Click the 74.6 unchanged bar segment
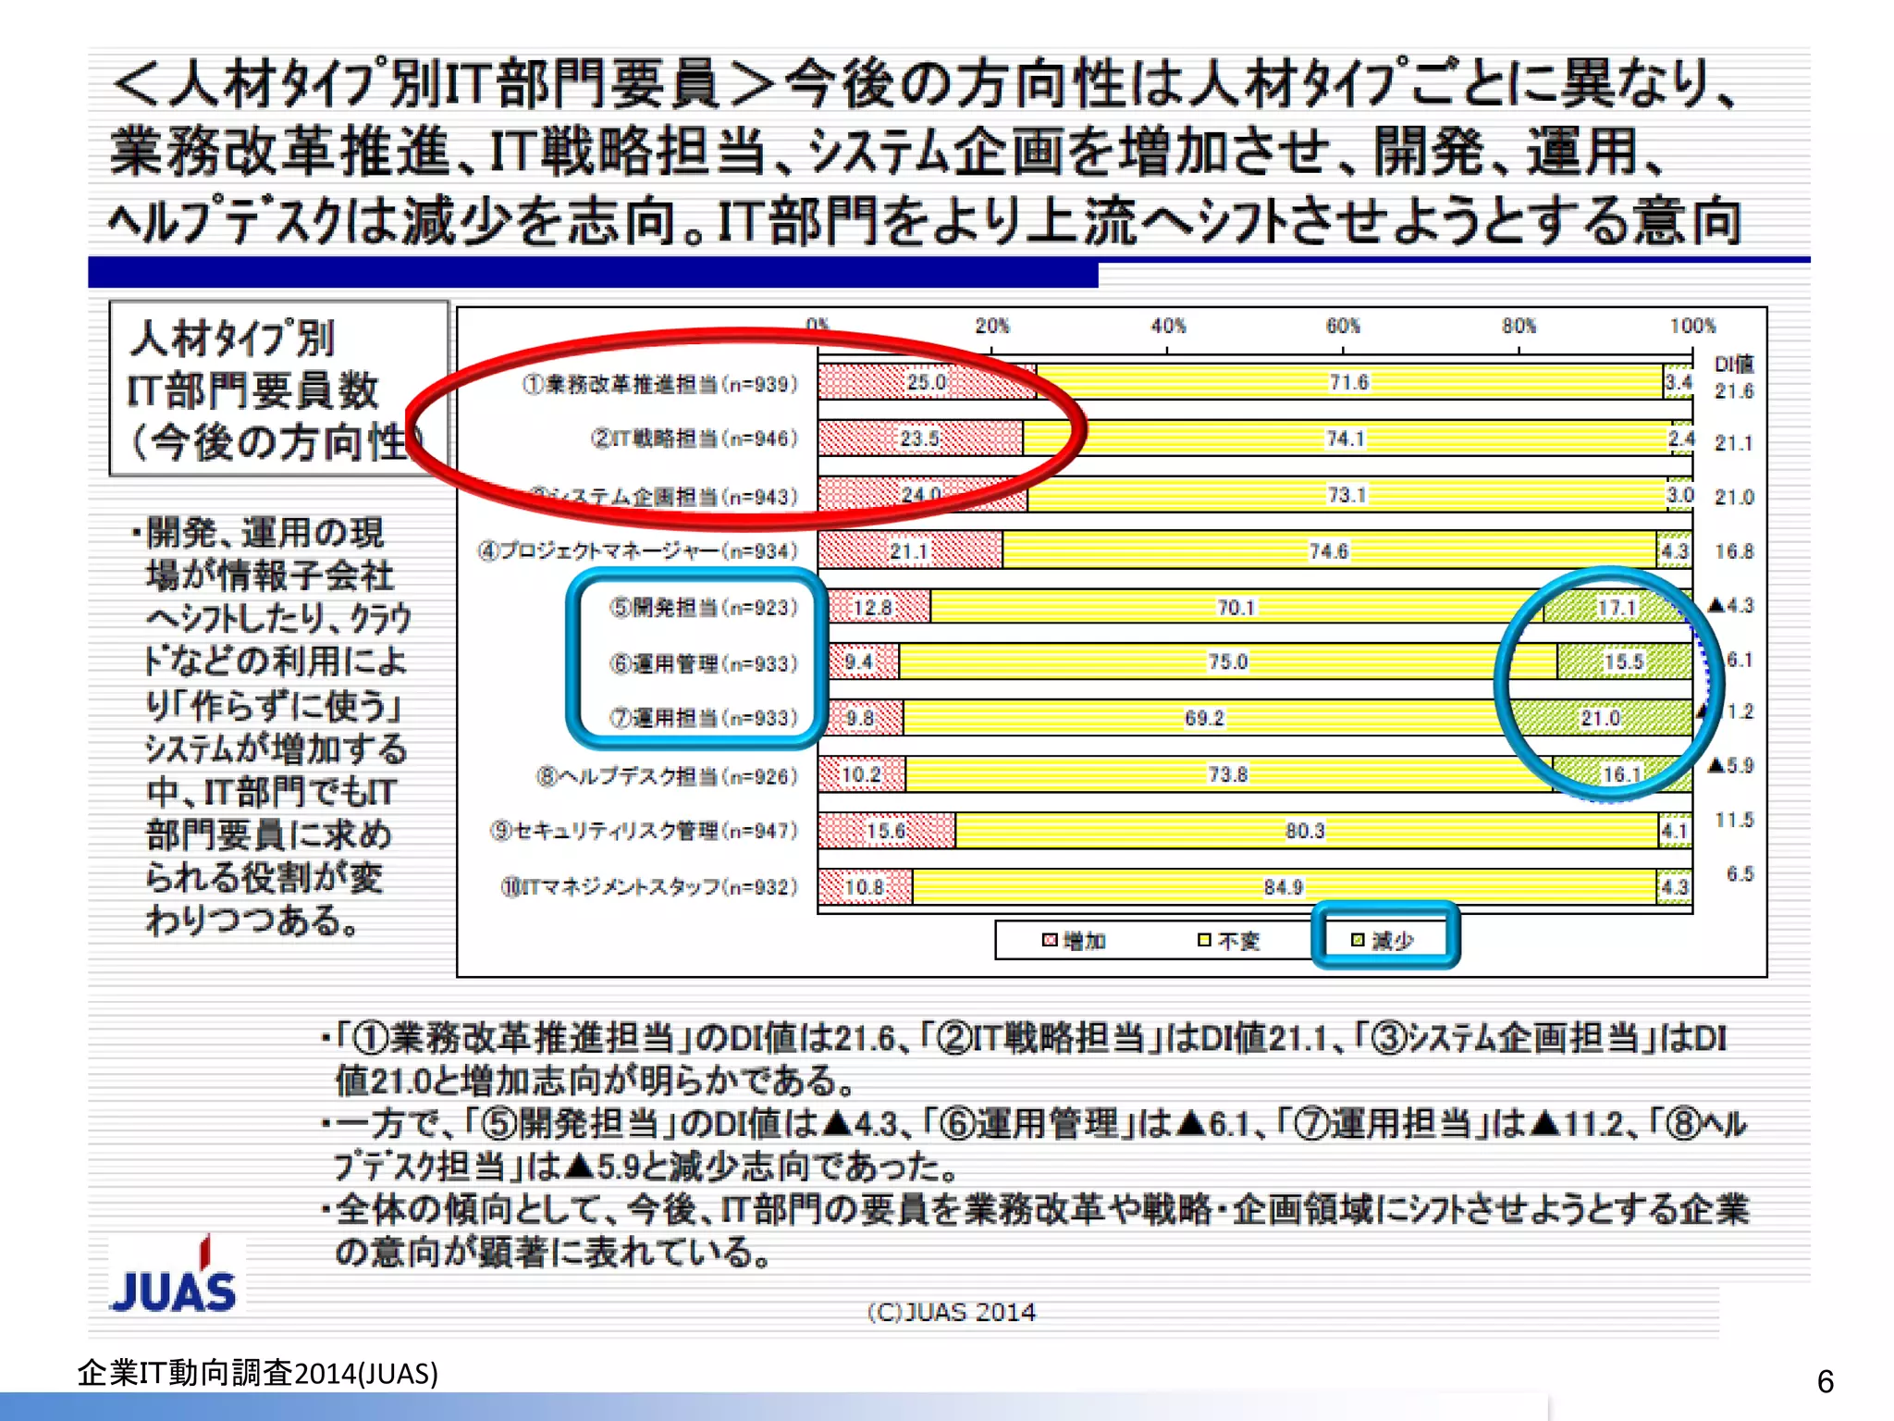The image size is (1894, 1421). 1329,550
